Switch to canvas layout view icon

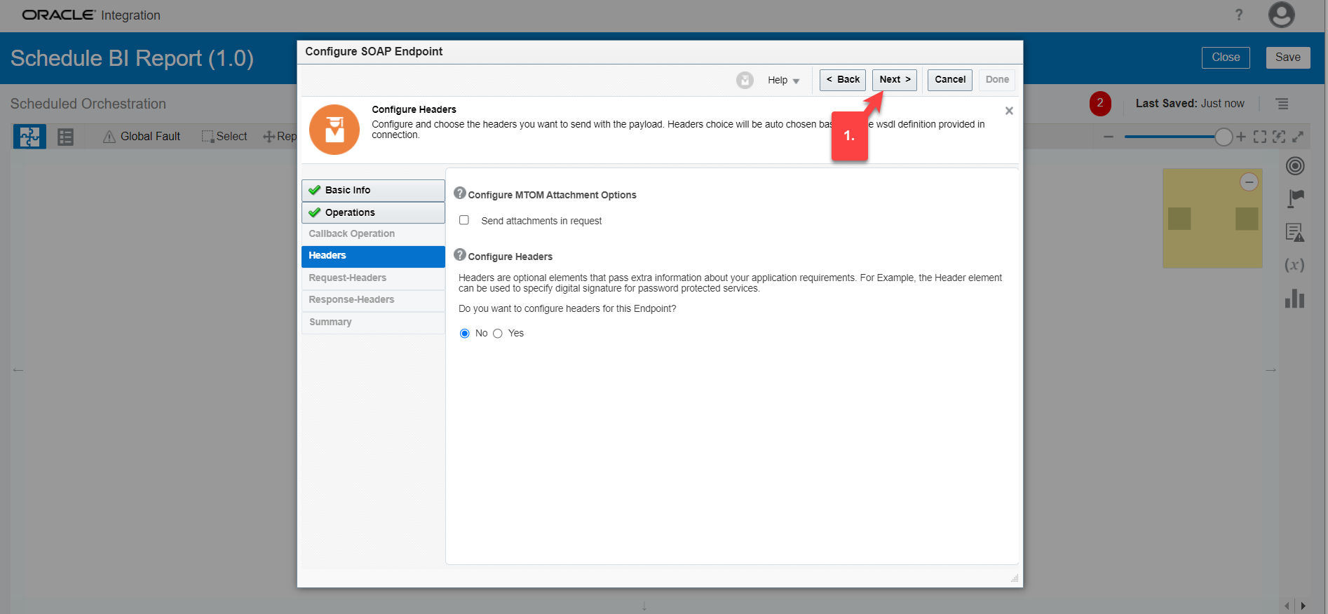[29, 137]
